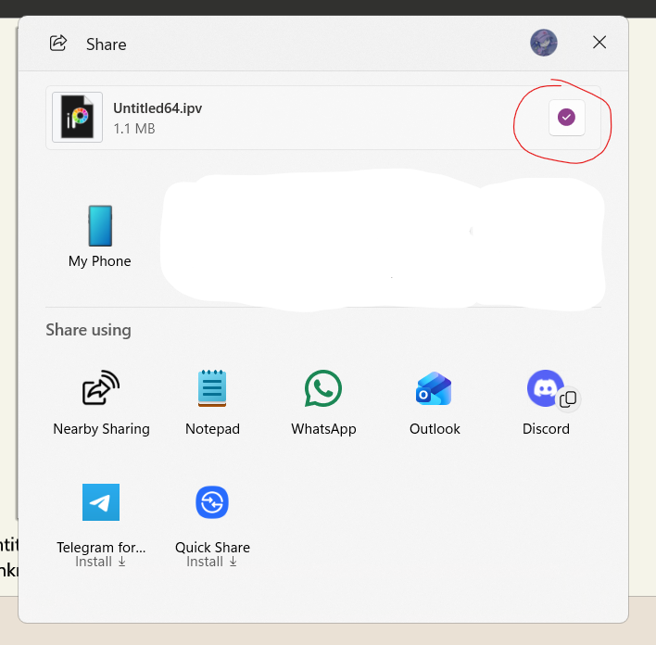Install Quick Share via Install link
The width and height of the screenshot is (656, 645).
pos(211,562)
